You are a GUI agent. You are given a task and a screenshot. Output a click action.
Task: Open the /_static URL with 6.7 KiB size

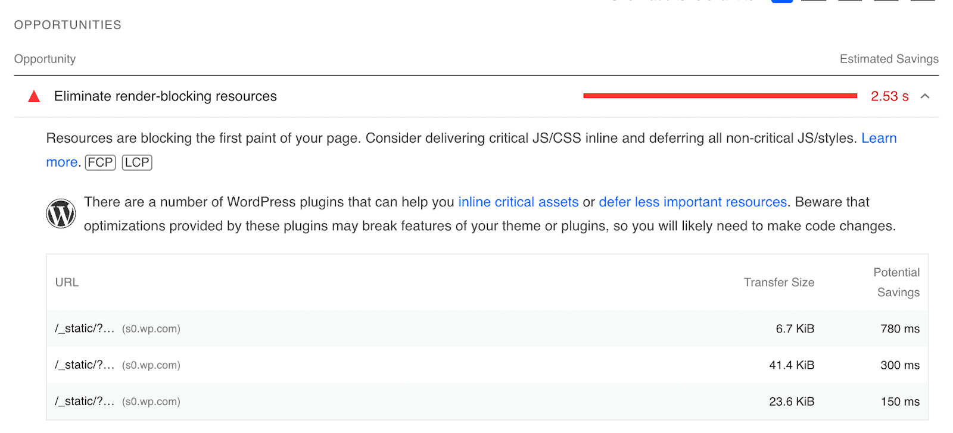coord(85,328)
